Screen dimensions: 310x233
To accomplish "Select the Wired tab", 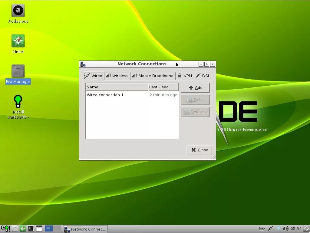I will click(x=94, y=76).
